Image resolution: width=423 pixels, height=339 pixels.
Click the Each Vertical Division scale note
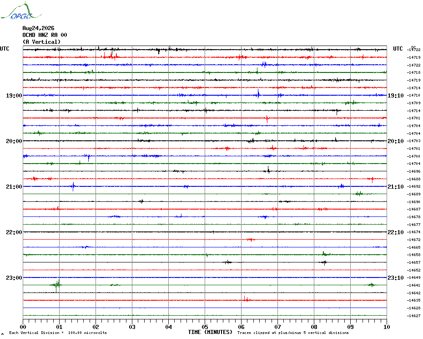pyautogui.click(x=58, y=333)
